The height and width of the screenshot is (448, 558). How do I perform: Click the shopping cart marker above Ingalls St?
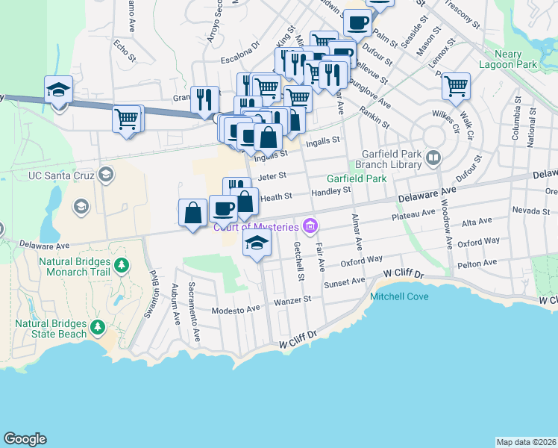coord(298,99)
